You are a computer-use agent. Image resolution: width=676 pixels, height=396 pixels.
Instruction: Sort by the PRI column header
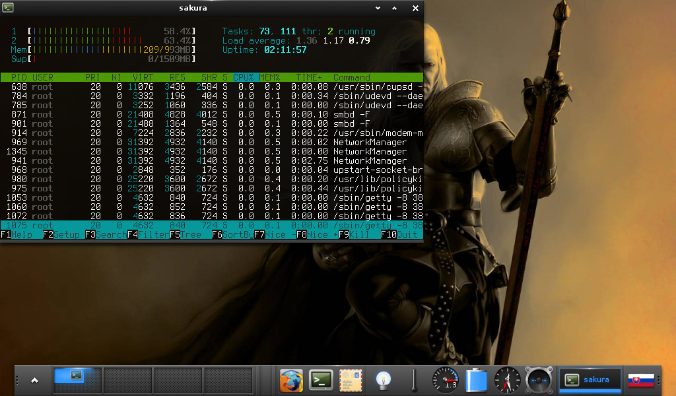(92, 78)
